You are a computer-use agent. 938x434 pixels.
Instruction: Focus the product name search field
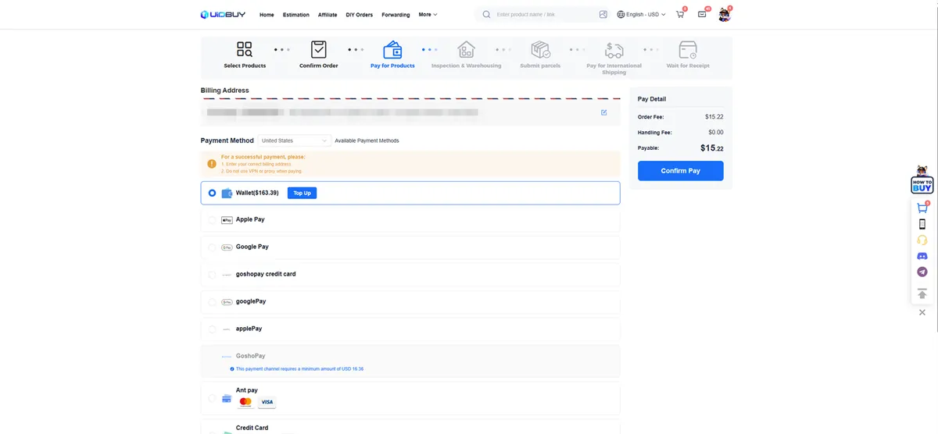point(545,14)
